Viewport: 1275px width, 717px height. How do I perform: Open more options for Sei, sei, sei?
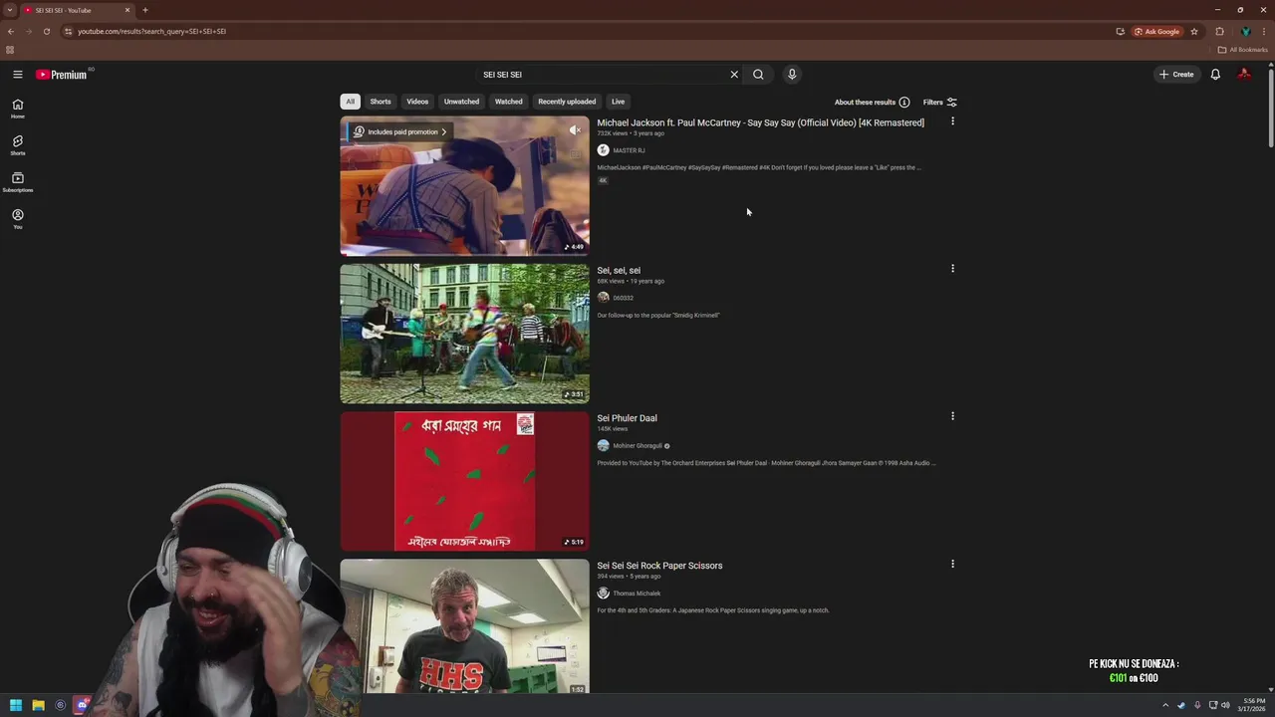[x=952, y=269]
